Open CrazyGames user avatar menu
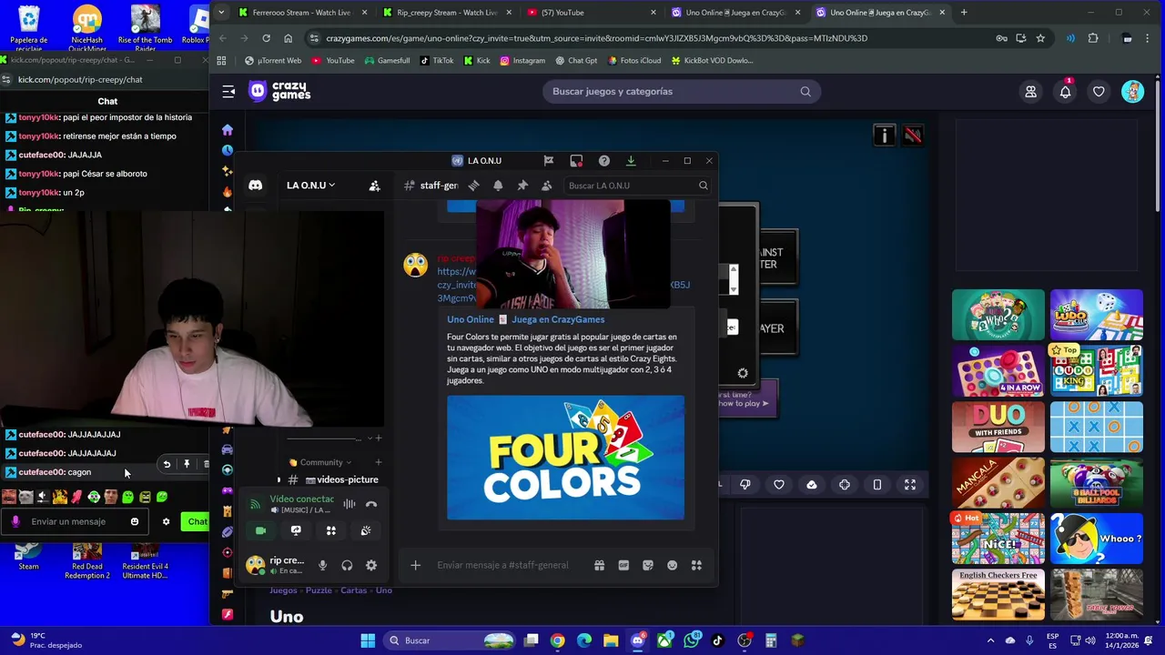The width and height of the screenshot is (1165, 655). tap(1132, 92)
